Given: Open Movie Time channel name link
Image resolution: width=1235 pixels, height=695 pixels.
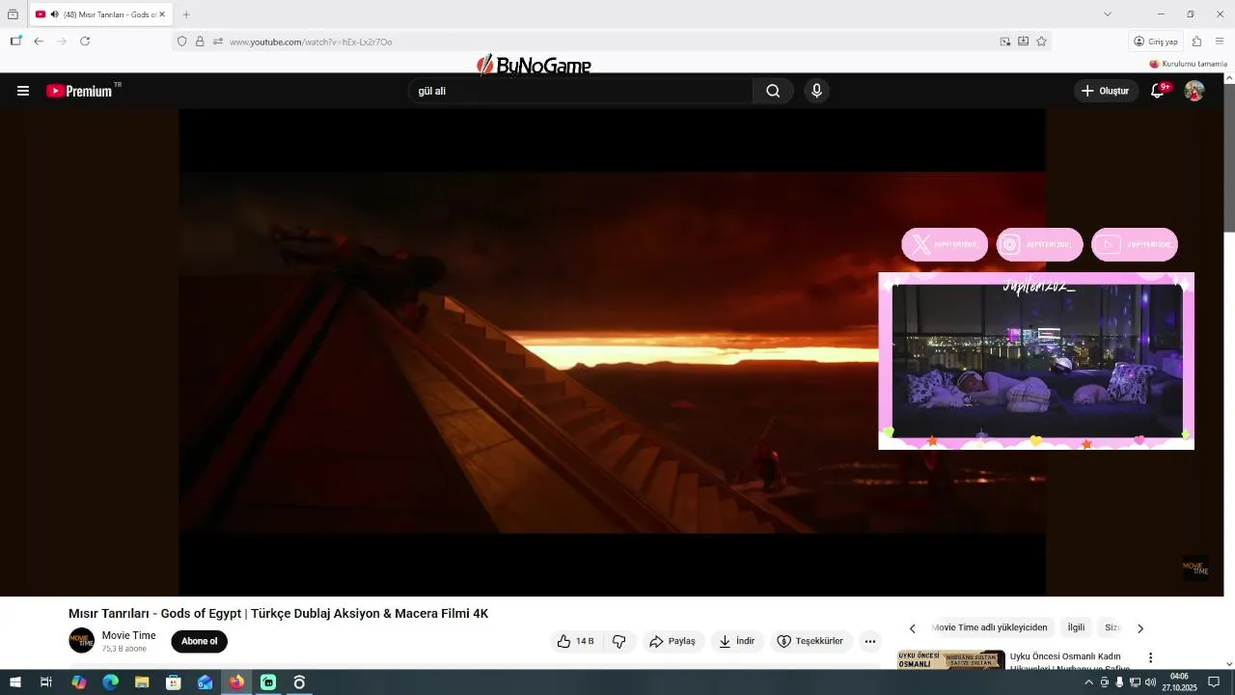Looking at the screenshot, I should click(x=129, y=635).
